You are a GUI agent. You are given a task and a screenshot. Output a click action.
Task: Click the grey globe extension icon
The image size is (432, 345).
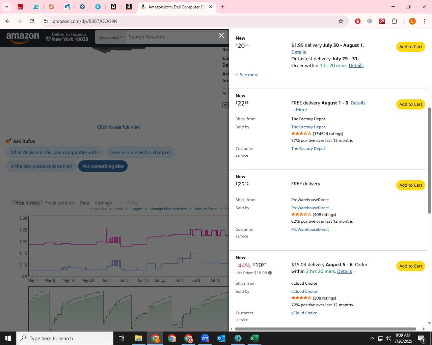[370, 21]
